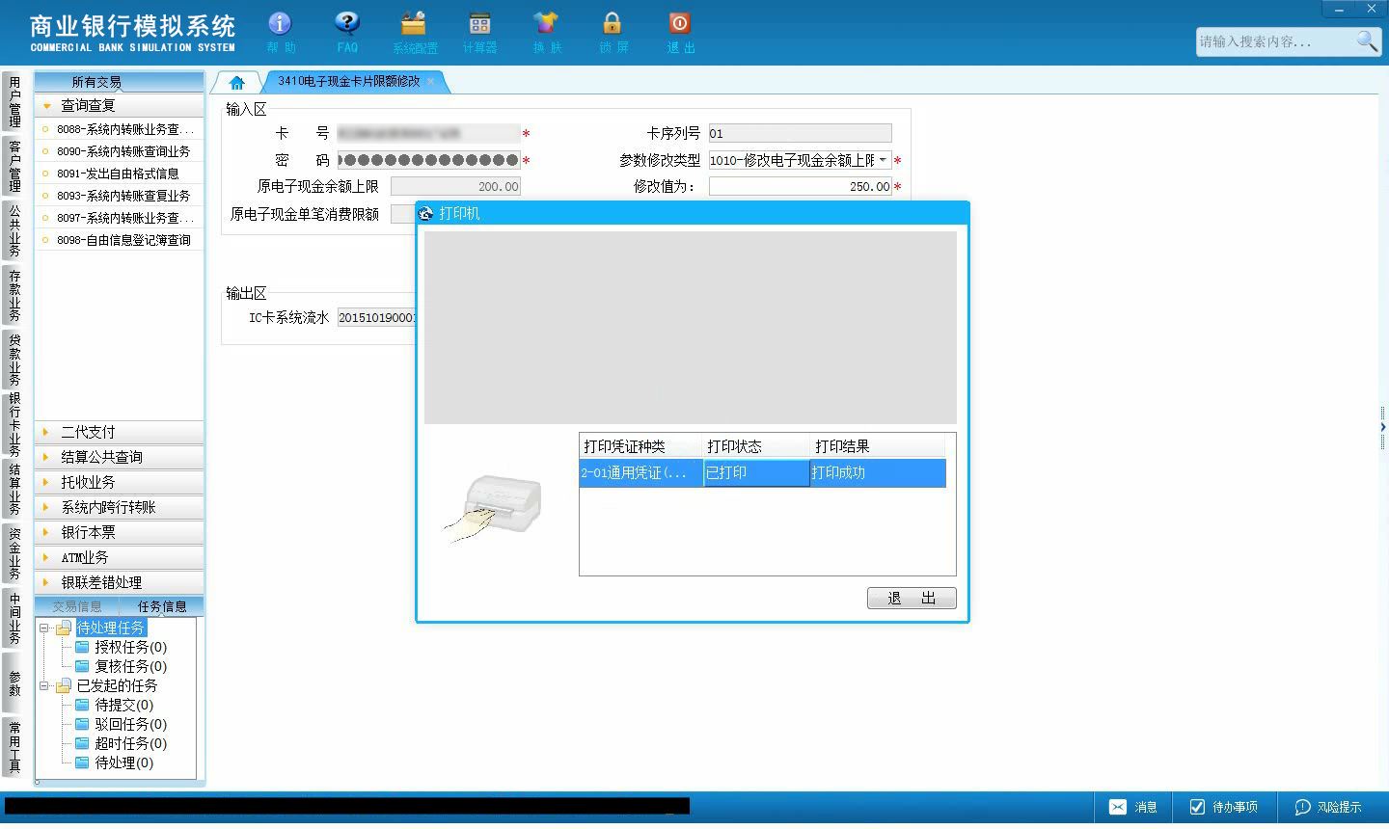This screenshot has width=1389, height=829.
Task: Open 8090-系统内转账查询业务
Action: click(120, 151)
